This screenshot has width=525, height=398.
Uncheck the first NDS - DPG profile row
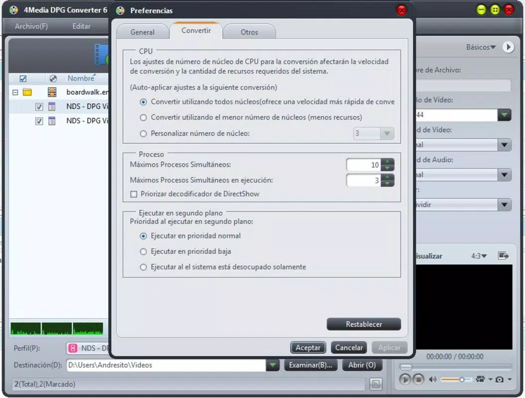coord(39,107)
